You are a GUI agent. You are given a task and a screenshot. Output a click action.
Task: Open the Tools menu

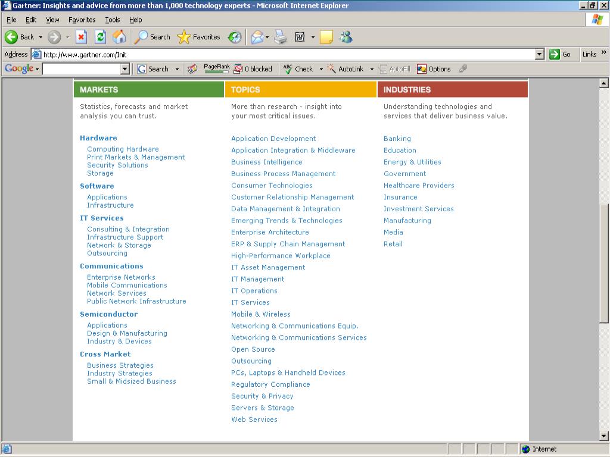113,20
